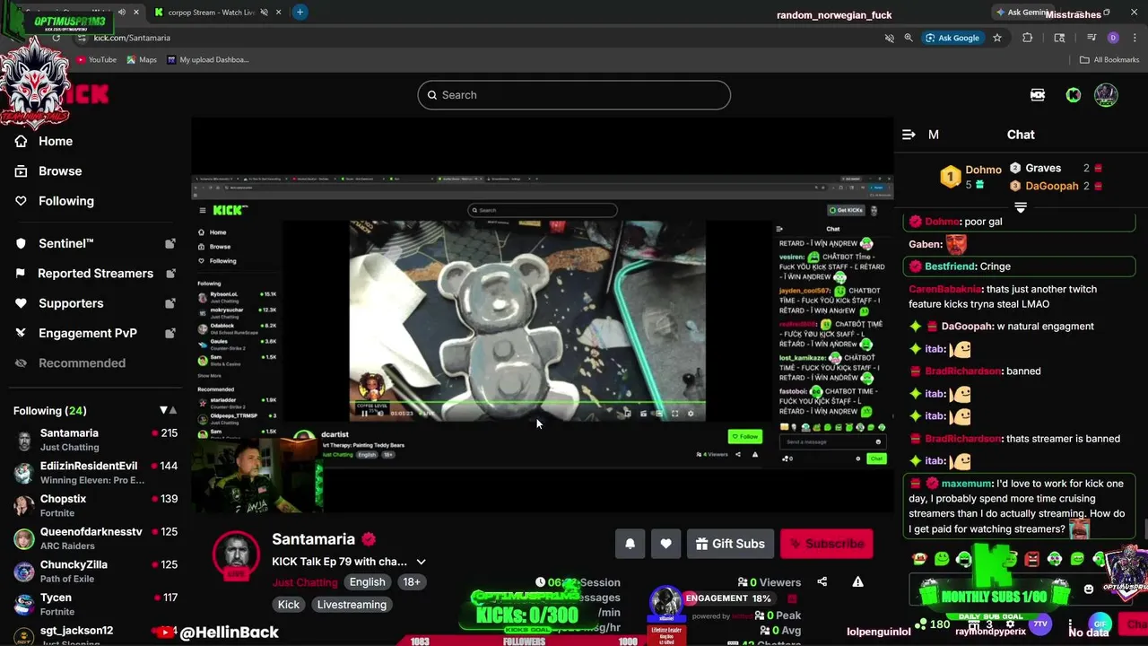This screenshot has width=1148, height=646.
Task: Click the lock icon beside Supporters
Action: [170, 303]
